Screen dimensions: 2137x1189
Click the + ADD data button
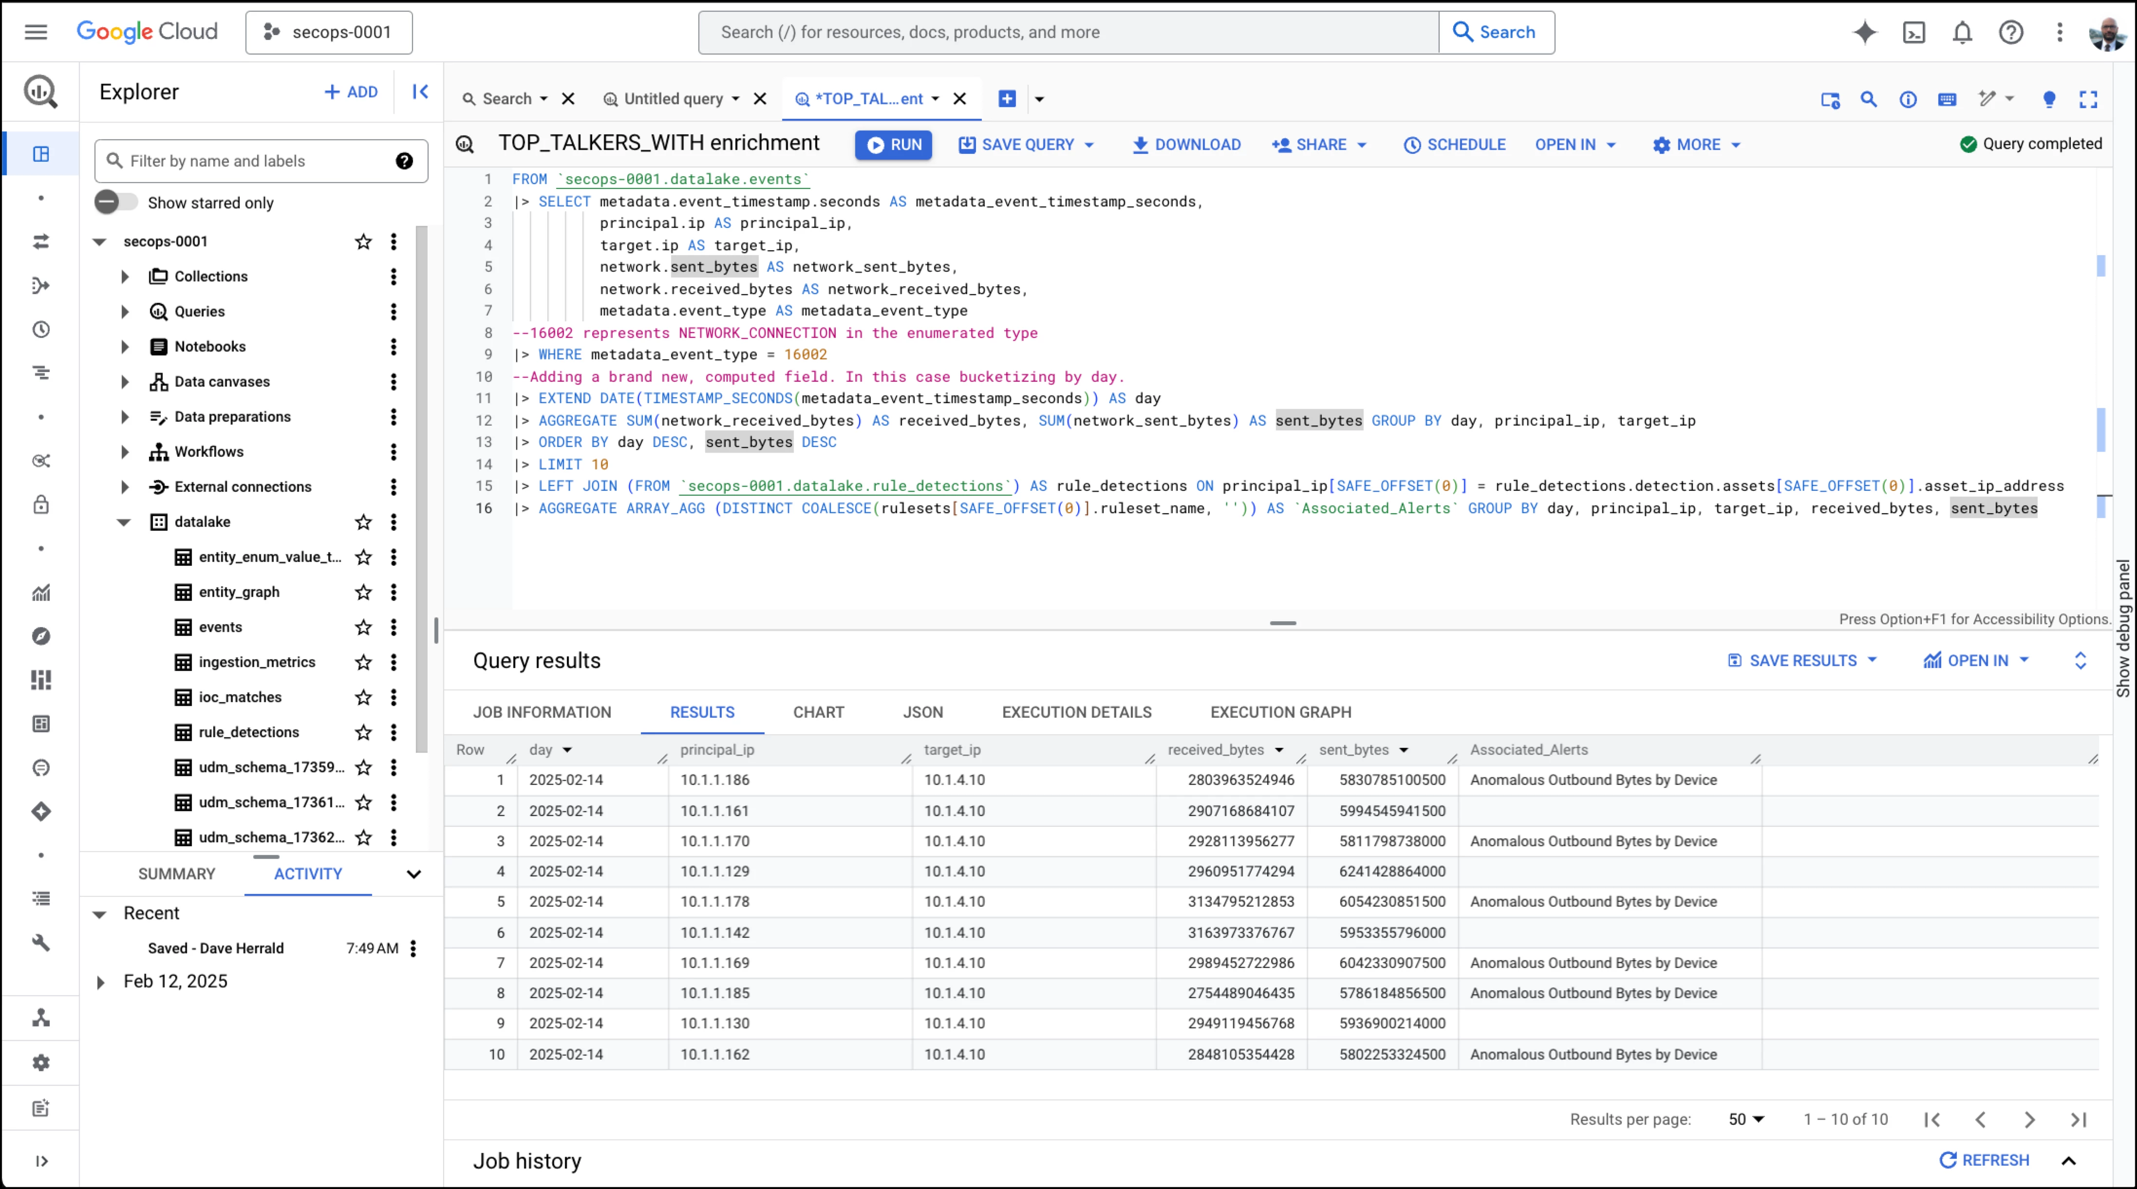coord(351,92)
